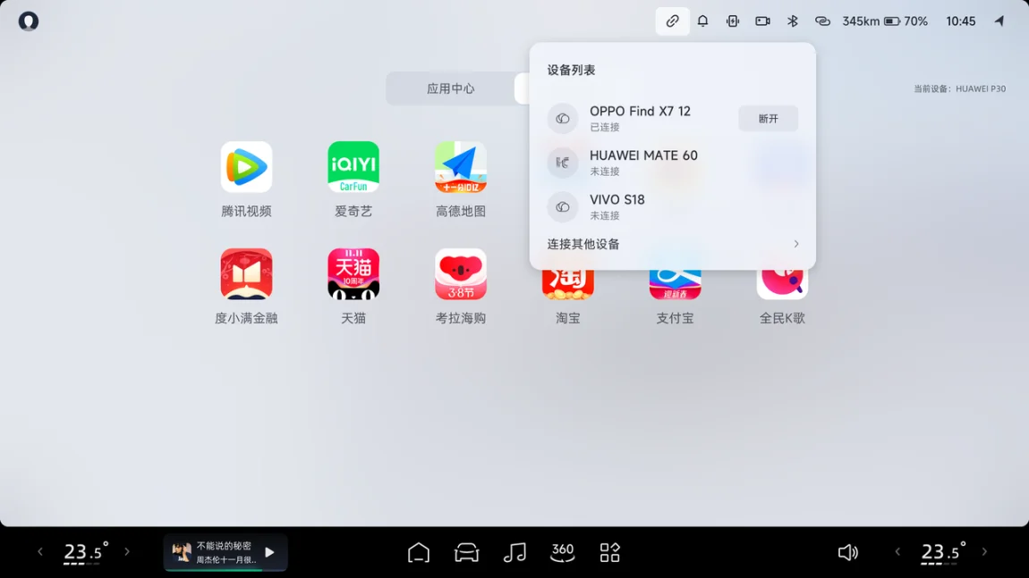Tap the phone vibration status icon
This screenshot has height=578, width=1029.
pos(732,21)
